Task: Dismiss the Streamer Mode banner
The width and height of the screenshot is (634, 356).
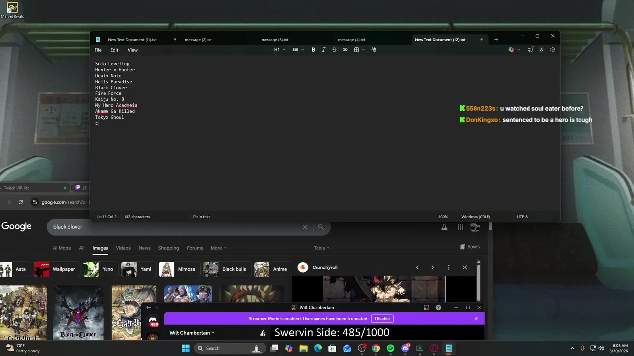Action: click(x=476, y=319)
